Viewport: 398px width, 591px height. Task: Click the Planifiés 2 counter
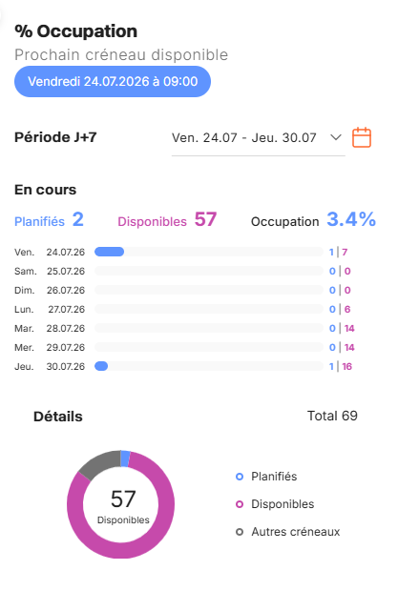coord(49,220)
